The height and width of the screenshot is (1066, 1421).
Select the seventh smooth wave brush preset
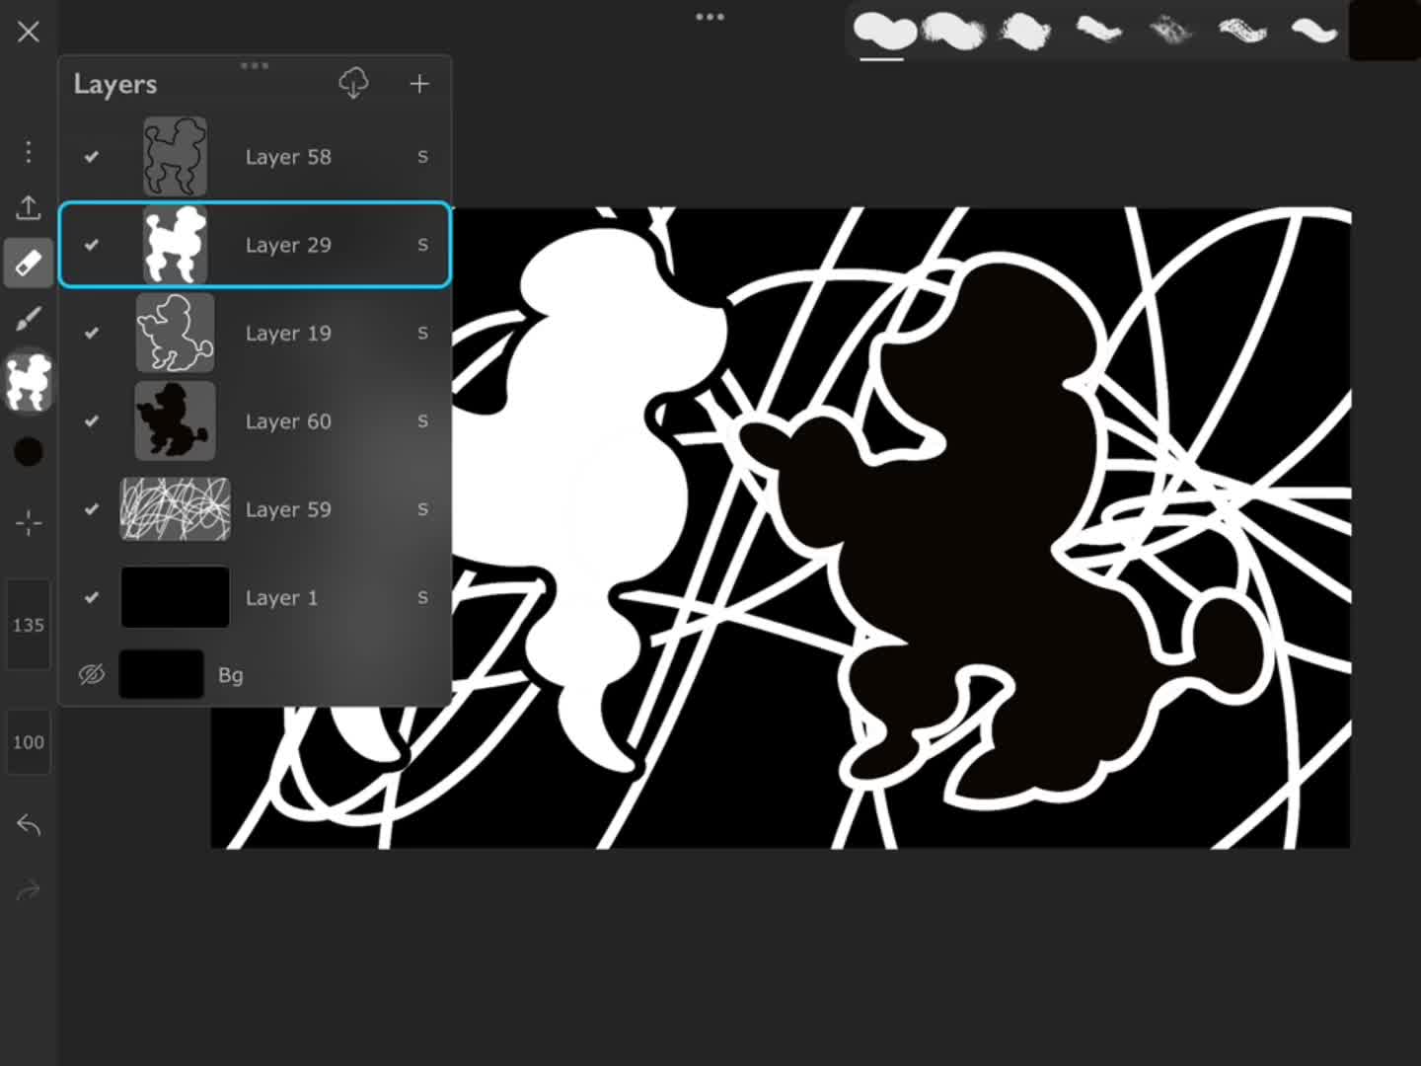click(x=1313, y=31)
